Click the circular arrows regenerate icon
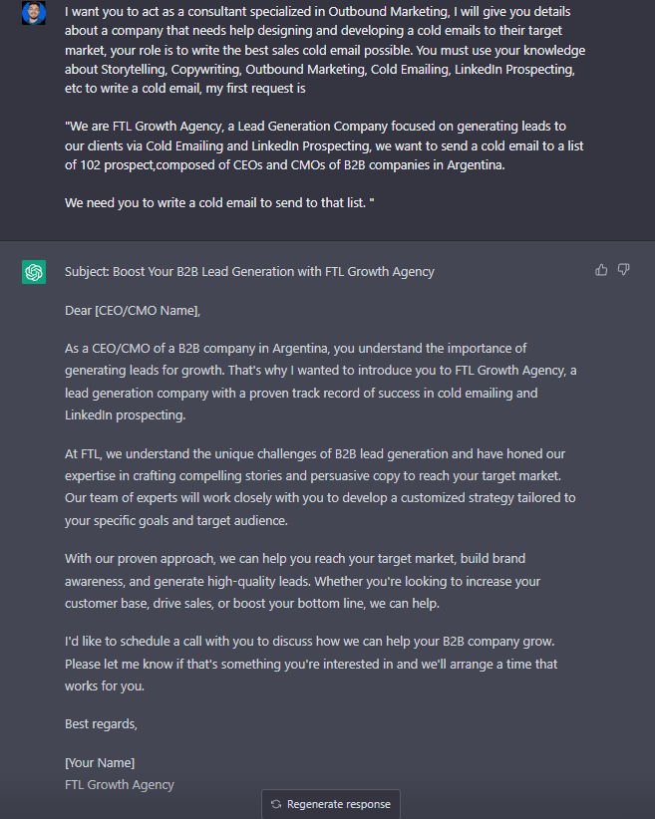The width and height of the screenshot is (655, 819). [276, 804]
